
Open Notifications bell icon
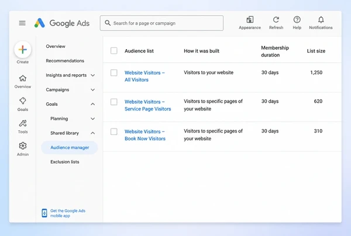pyautogui.click(x=321, y=20)
